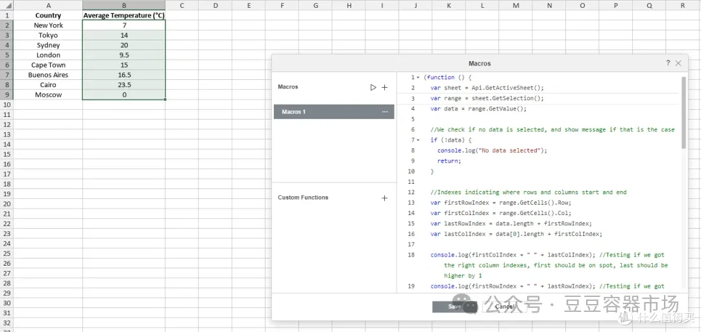701x332 pixels.
Task: Click the Cancel button in the Macros dialog
Action: 504,307
